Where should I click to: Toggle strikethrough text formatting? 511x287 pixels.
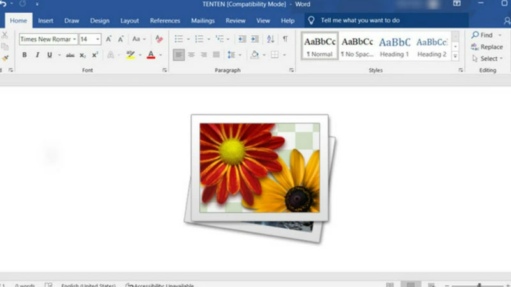click(x=70, y=55)
